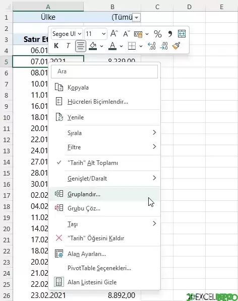Open fill color dropdown arrow
This screenshot has width=238, height=301.
tap(101, 46)
